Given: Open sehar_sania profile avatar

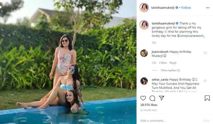Looking at the screenshot, I should point(144,81).
